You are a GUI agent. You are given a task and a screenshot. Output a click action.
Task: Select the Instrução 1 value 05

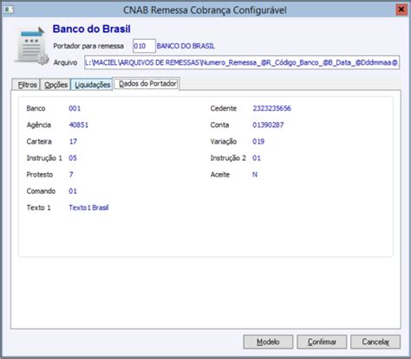(73, 158)
